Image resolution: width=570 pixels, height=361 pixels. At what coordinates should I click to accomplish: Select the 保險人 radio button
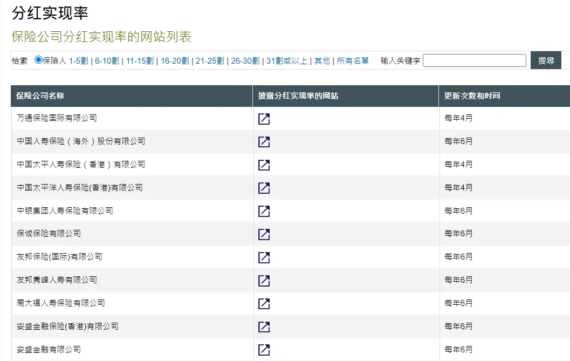pyautogui.click(x=38, y=60)
